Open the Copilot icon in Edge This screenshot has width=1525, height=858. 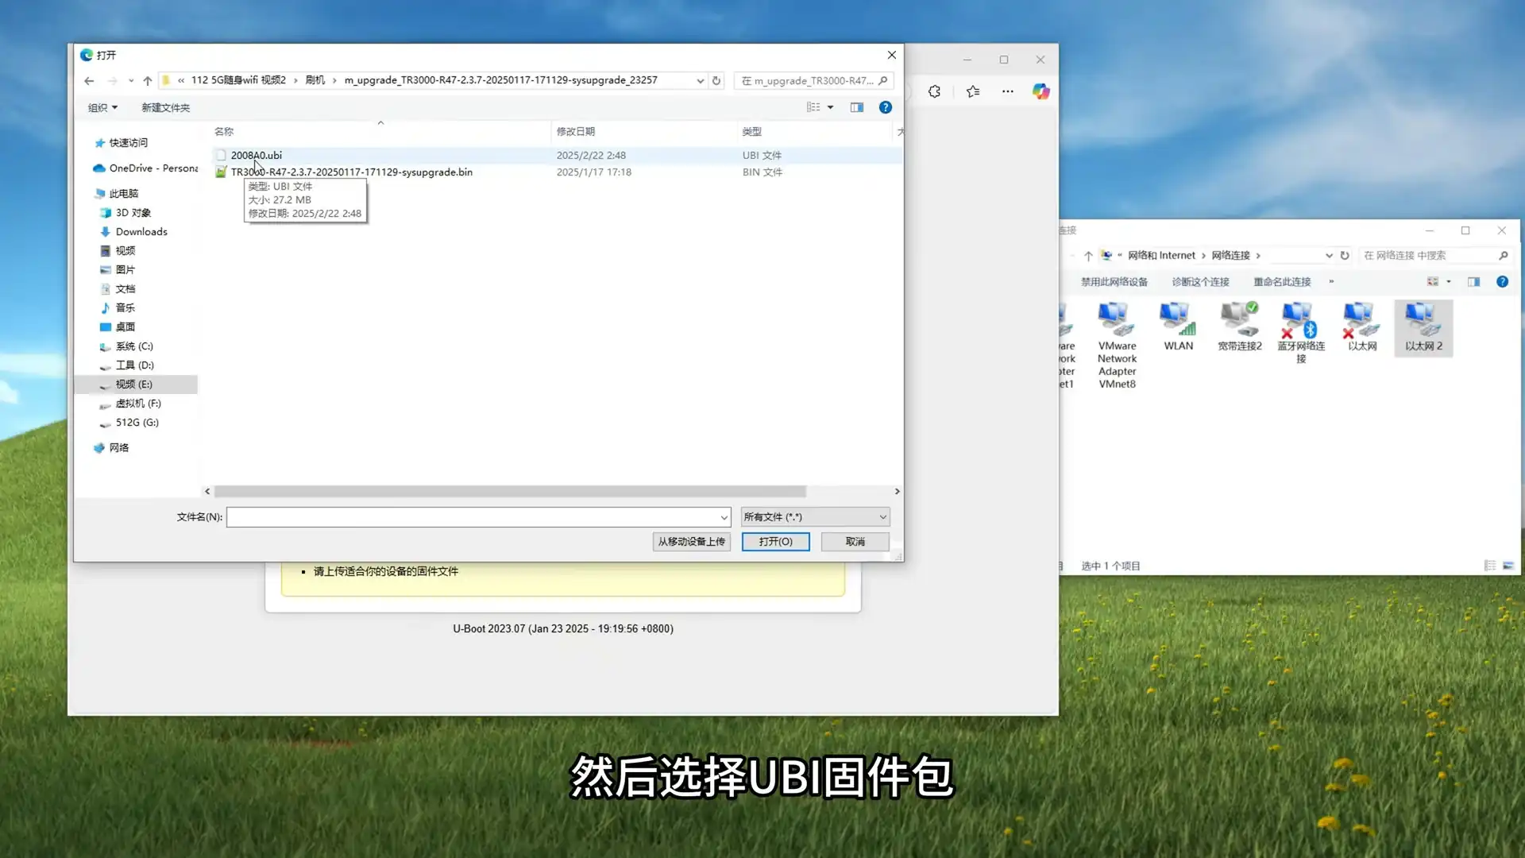(x=1040, y=91)
